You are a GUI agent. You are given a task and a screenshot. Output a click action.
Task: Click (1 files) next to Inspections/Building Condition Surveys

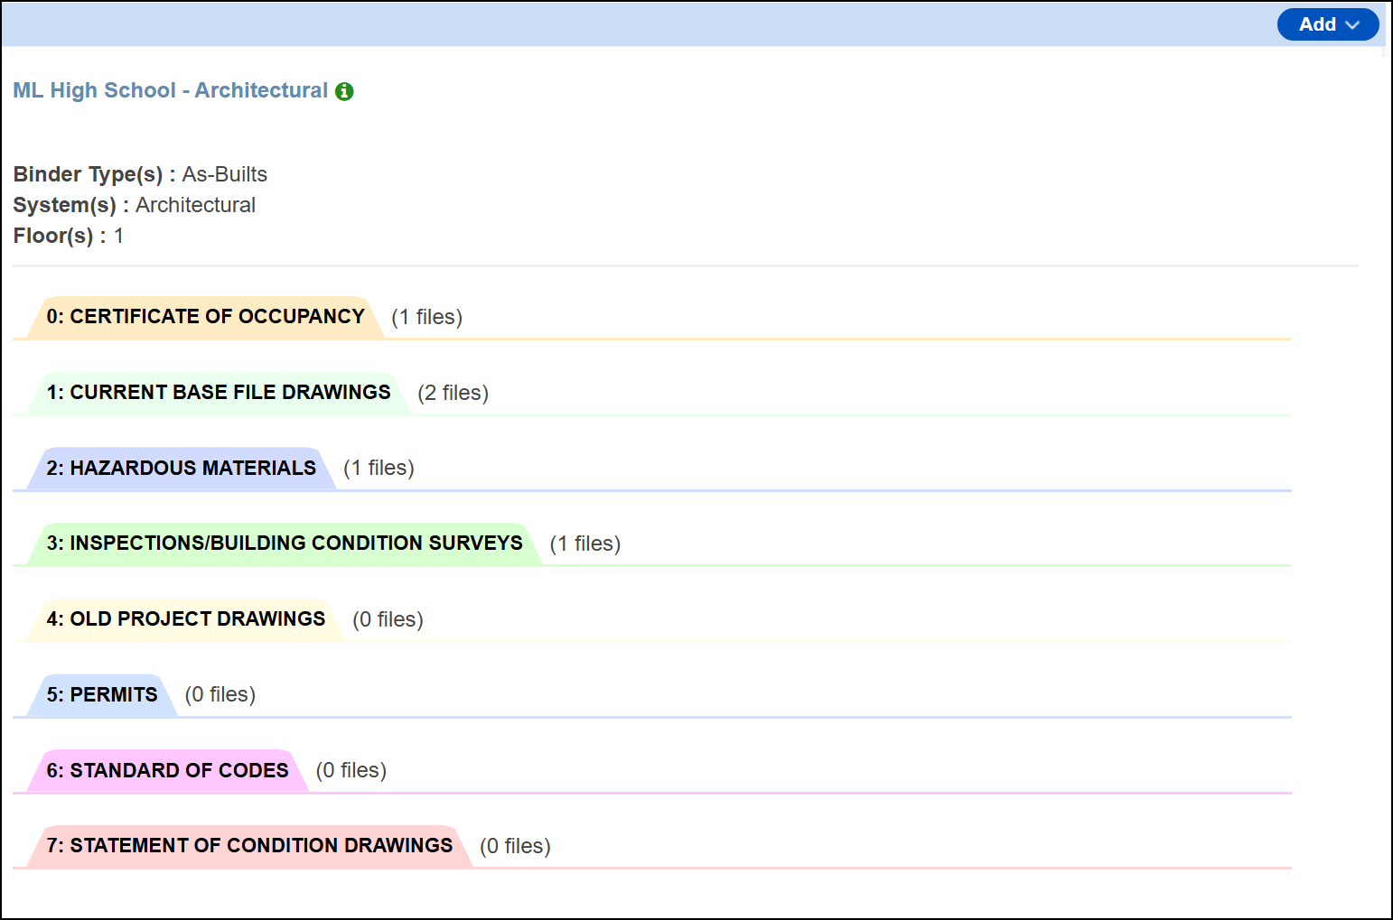[584, 544]
